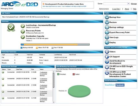This screenshot has width=138, height=106.
Task: Click the 'Finished, 10' chart label
Action: tap(63, 91)
